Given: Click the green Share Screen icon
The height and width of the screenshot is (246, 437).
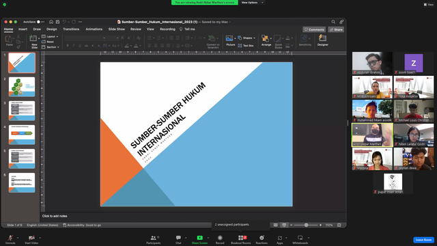Looking at the screenshot, I should [x=200, y=238].
